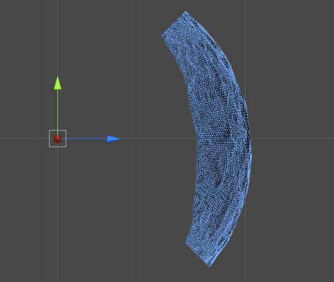Click the lowest tip of the curved mesh
Image resolution: width=334 pixels, height=282 pixels.
(210, 265)
